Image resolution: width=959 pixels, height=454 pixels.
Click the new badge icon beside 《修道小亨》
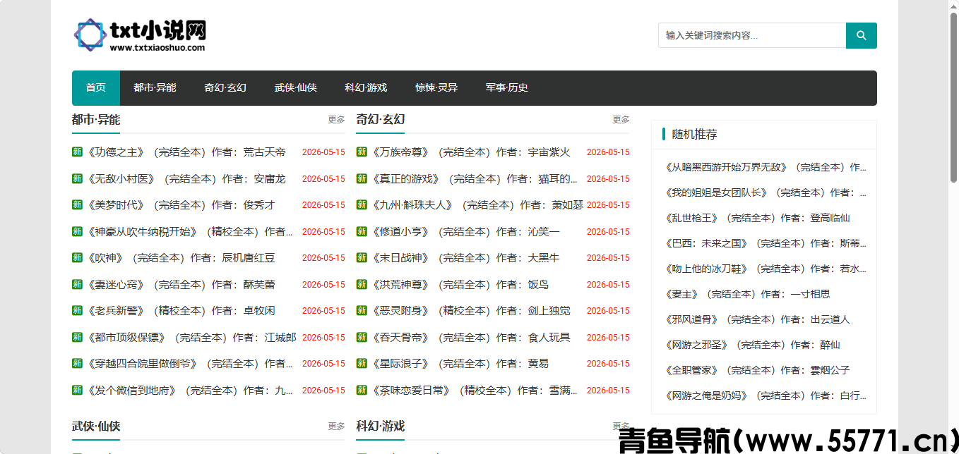(362, 231)
